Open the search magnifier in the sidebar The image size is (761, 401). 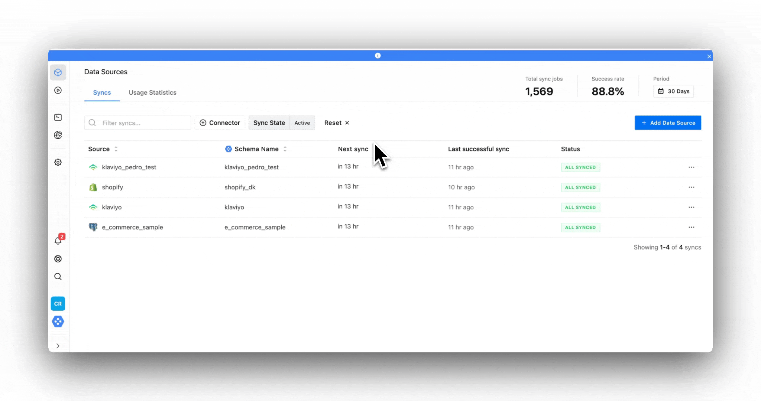(x=58, y=276)
